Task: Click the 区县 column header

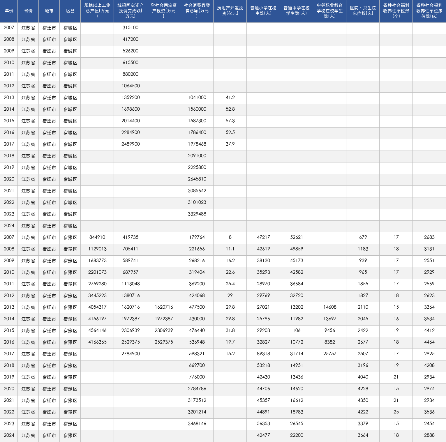Action: pos(70,11)
